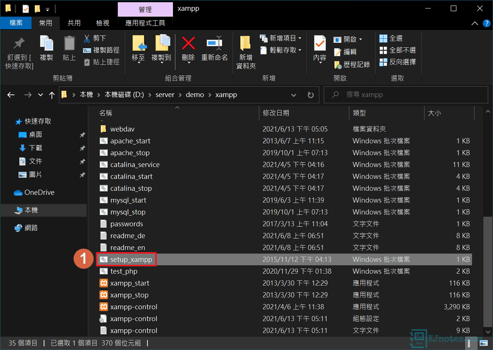This screenshot has width=493, height=350.
Task: Click Invert Selection (反向選擇)
Action: pyautogui.click(x=397, y=62)
